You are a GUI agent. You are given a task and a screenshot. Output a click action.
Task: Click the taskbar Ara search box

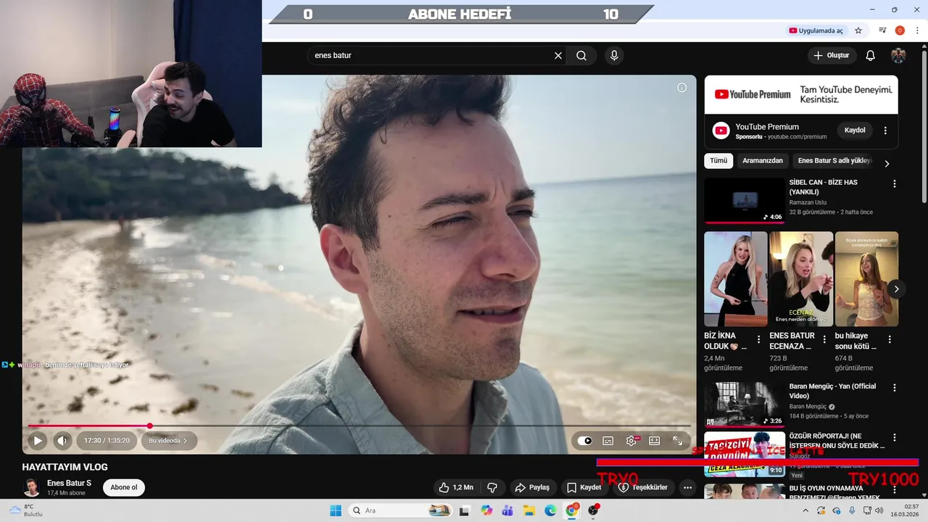[400, 510]
